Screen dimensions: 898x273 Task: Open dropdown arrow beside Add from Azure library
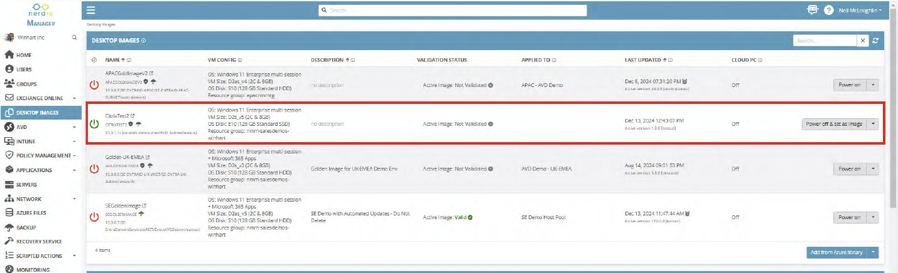click(873, 252)
